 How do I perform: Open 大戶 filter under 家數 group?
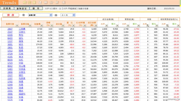tap(148, 26)
